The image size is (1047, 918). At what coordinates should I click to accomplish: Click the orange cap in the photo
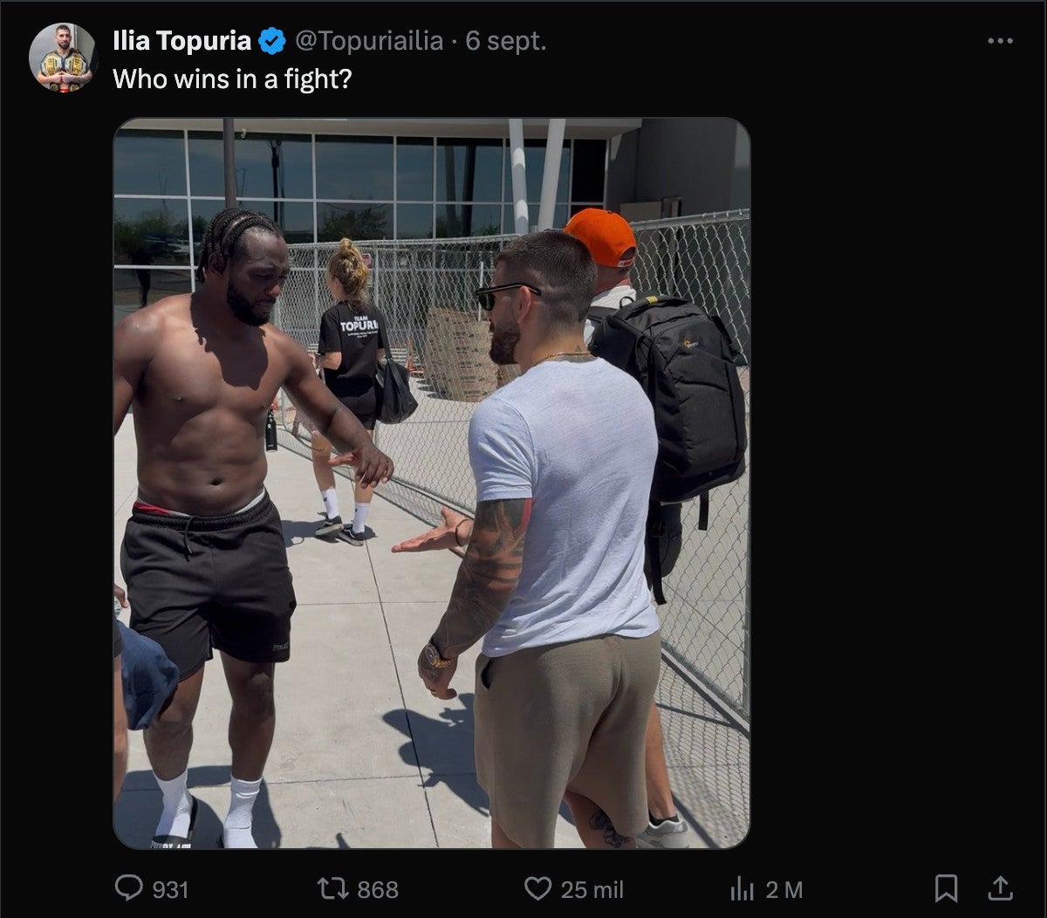[x=600, y=234]
